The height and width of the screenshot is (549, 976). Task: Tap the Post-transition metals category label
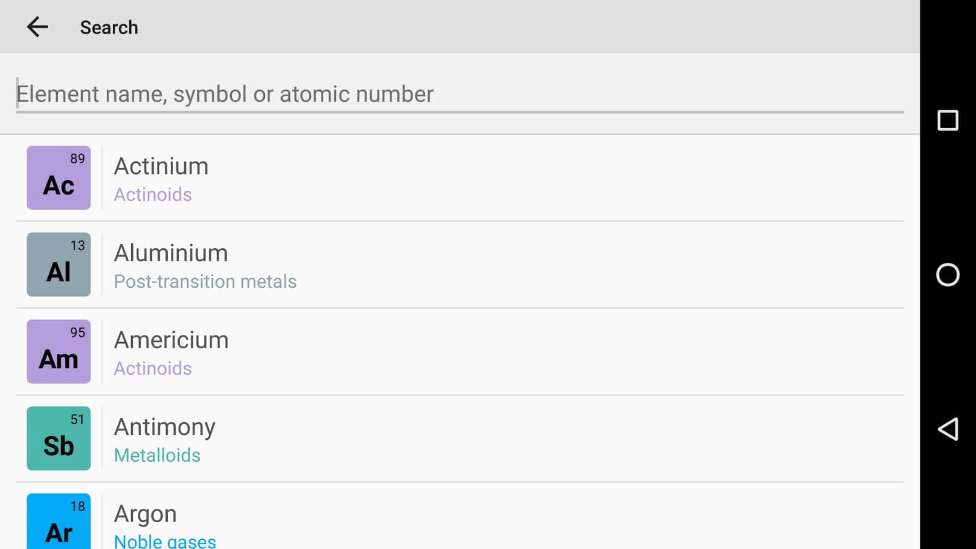pyautogui.click(x=205, y=281)
